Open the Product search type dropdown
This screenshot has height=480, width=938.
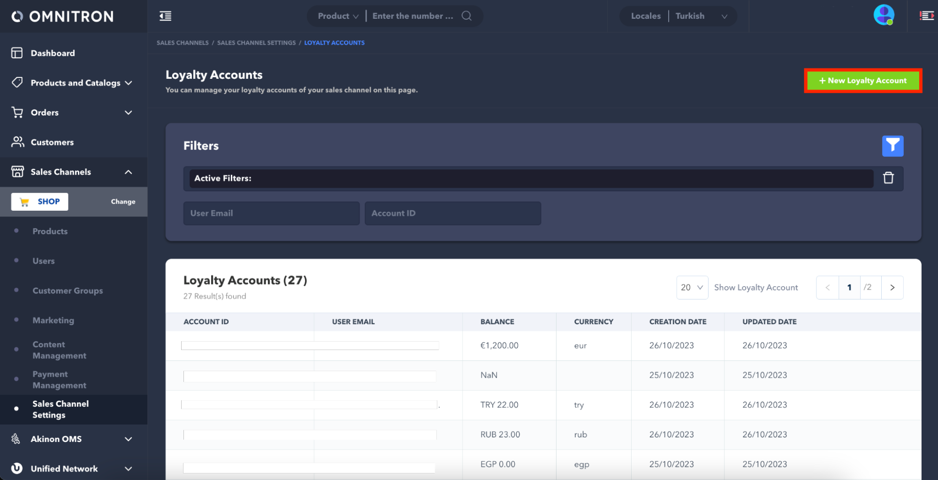337,16
